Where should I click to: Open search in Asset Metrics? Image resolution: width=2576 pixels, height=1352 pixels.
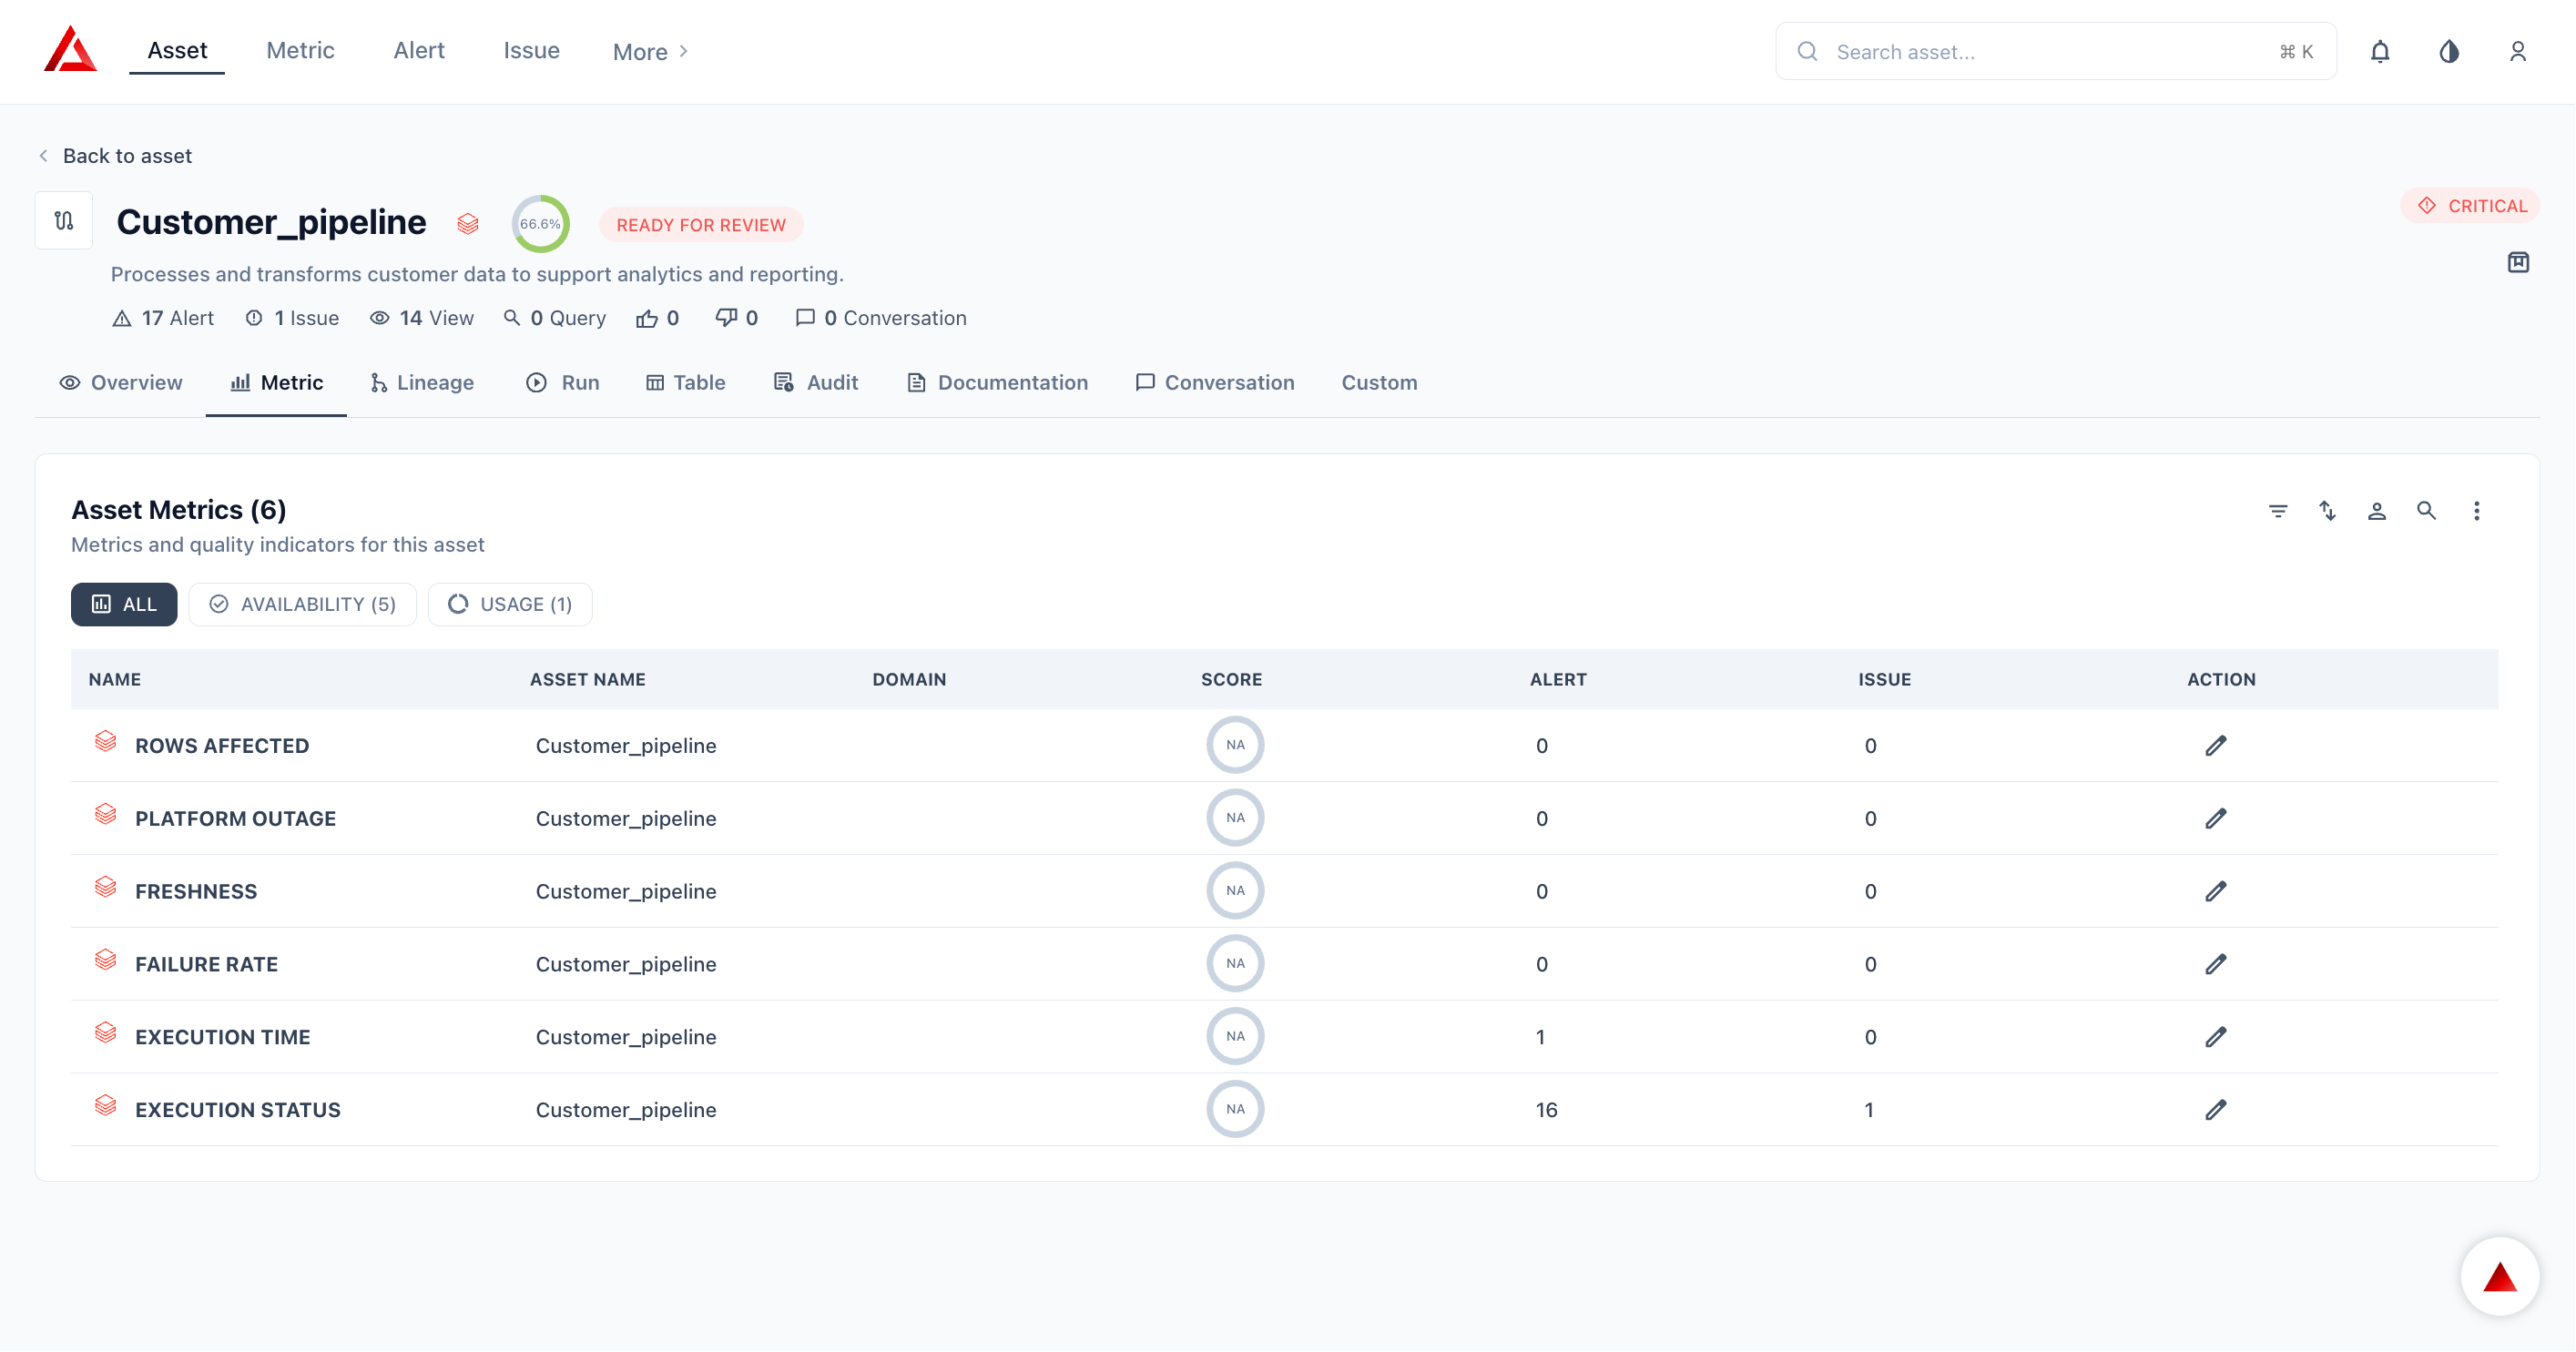pyautogui.click(x=2426, y=511)
